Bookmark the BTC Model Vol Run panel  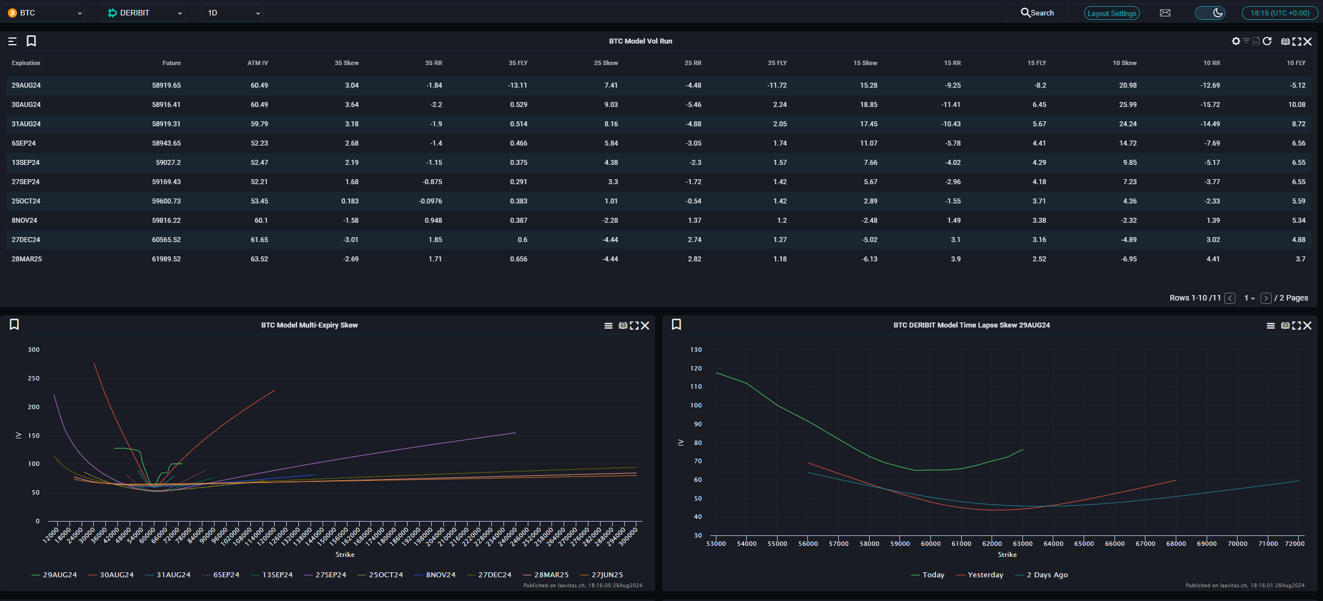[x=31, y=41]
